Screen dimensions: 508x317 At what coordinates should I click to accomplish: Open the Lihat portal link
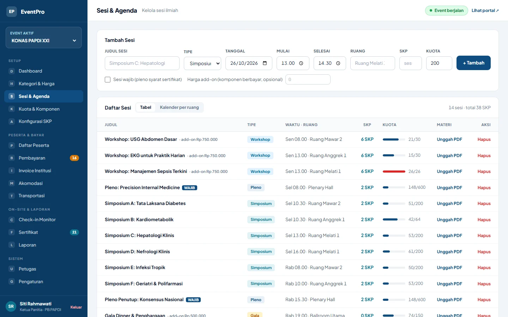coord(485,11)
